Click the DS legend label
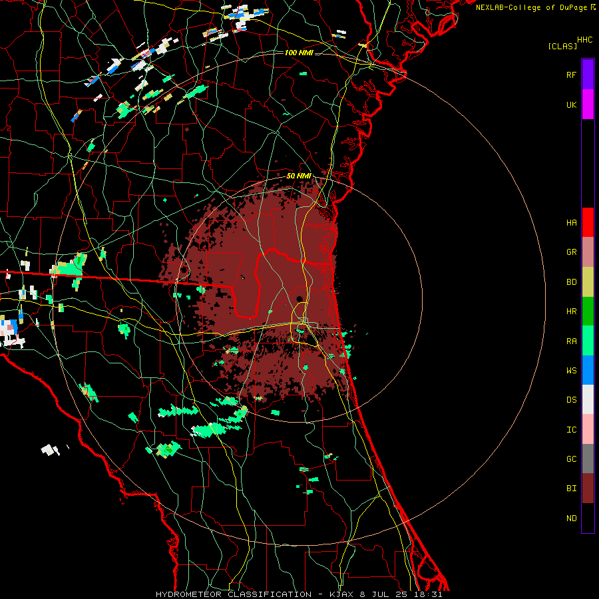This screenshot has width=599, height=599. (571, 399)
